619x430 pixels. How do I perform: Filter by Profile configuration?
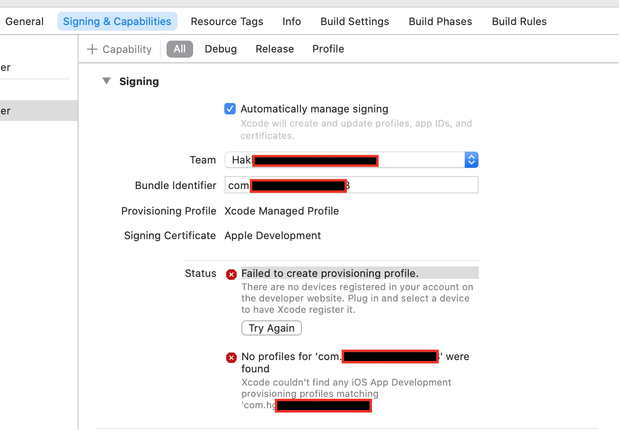(x=328, y=49)
